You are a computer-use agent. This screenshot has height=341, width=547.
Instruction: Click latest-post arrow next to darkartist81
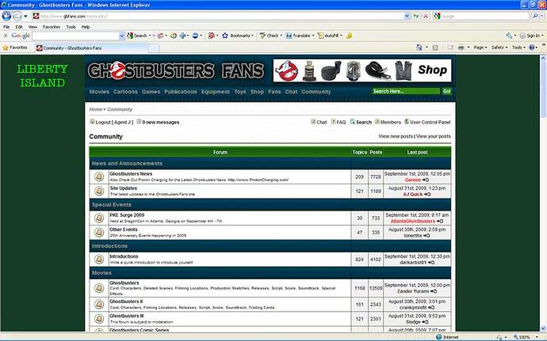click(431, 263)
